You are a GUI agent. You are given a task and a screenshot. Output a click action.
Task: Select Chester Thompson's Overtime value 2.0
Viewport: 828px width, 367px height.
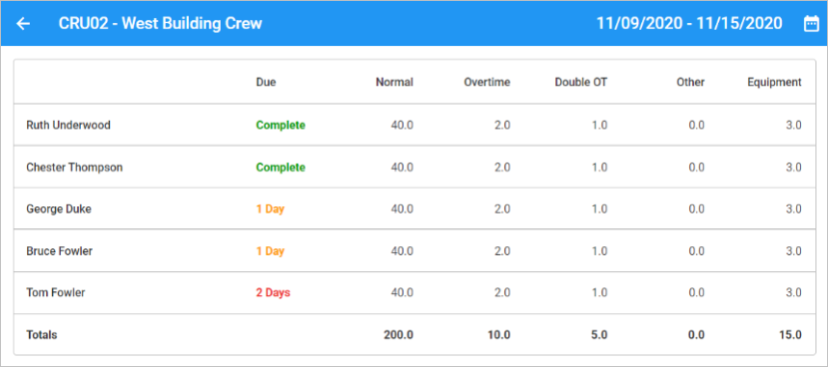tap(501, 168)
